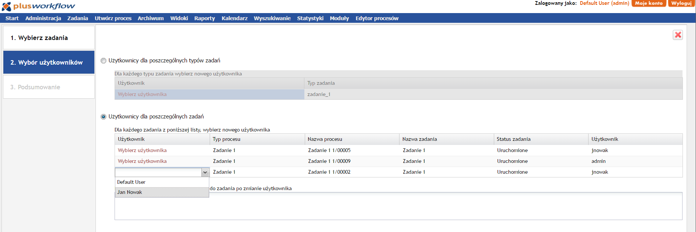
Task: Select step 2. Wybór użytkowników
Action: [49, 62]
